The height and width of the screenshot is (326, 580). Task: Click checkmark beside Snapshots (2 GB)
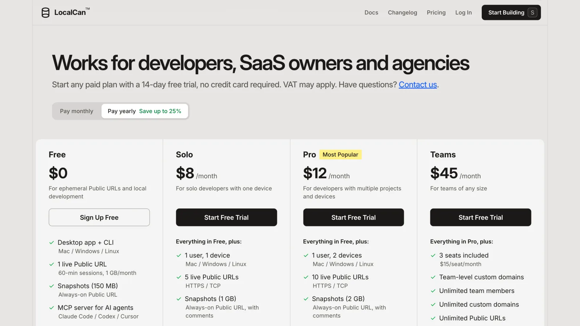306,299
